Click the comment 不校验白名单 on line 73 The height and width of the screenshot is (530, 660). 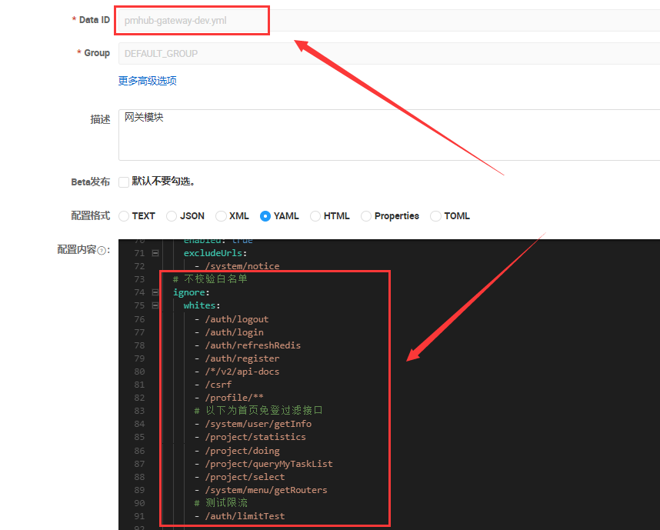(x=210, y=278)
